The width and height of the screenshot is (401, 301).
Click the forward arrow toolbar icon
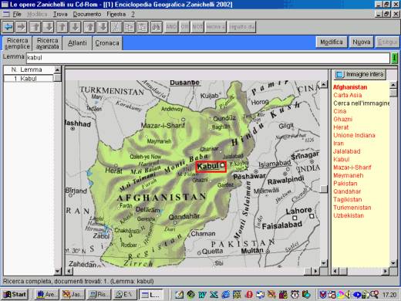[22, 27]
